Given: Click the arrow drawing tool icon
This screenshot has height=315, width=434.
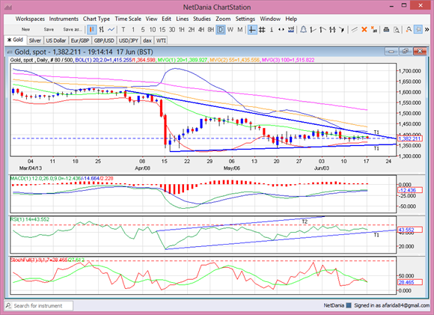Looking at the screenshot, I should [342, 30].
